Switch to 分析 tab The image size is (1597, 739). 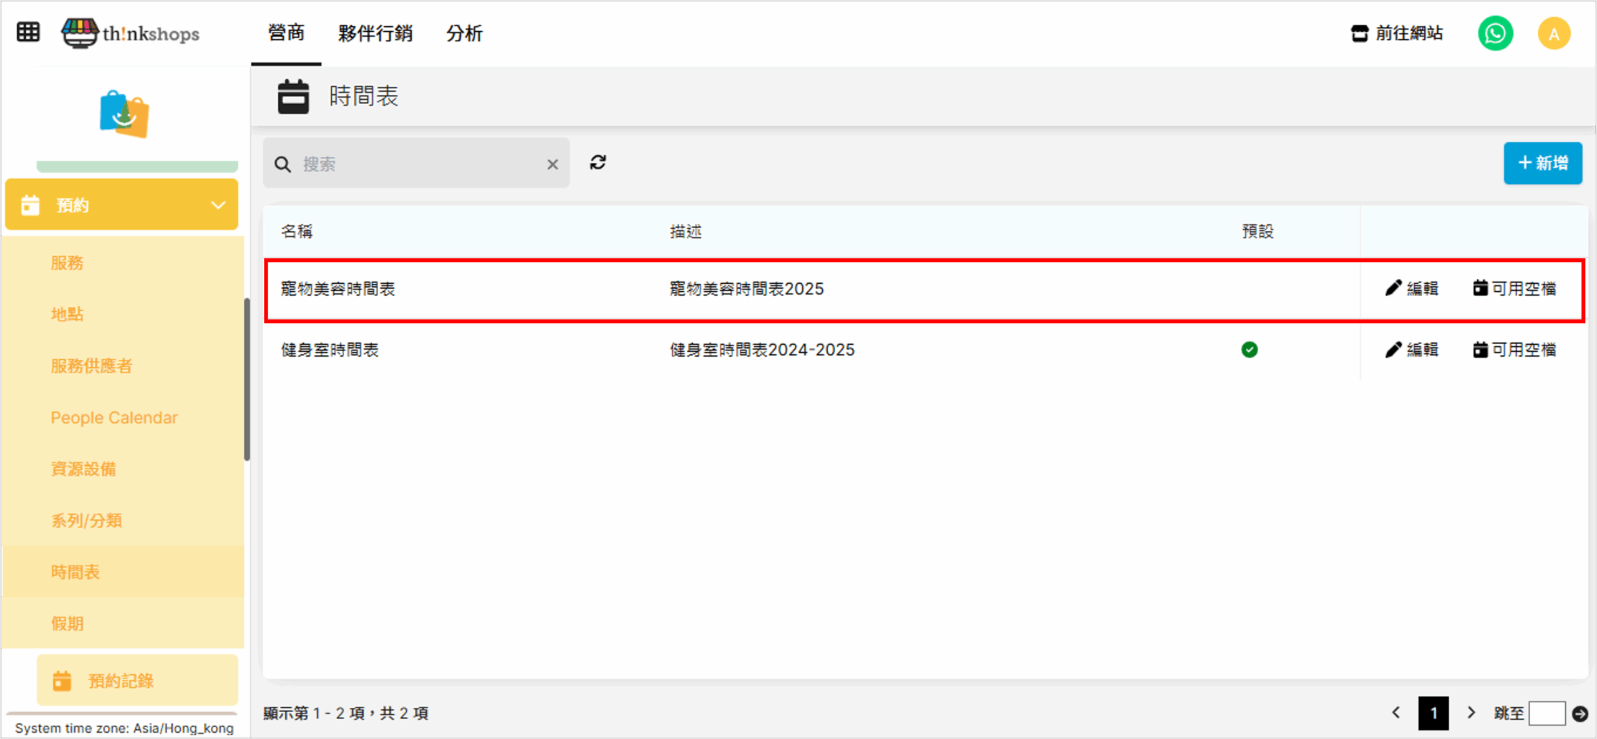point(464,33)
